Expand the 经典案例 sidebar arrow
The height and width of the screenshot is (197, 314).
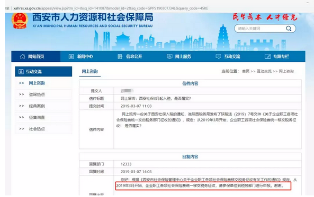[22, 106]
